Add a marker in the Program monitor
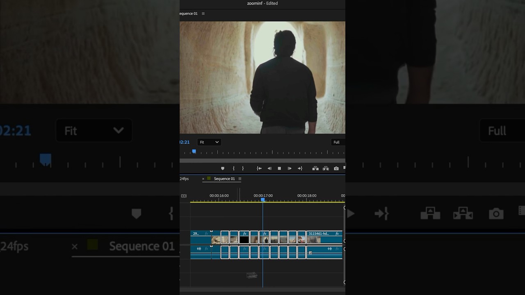 pos(223,168)
